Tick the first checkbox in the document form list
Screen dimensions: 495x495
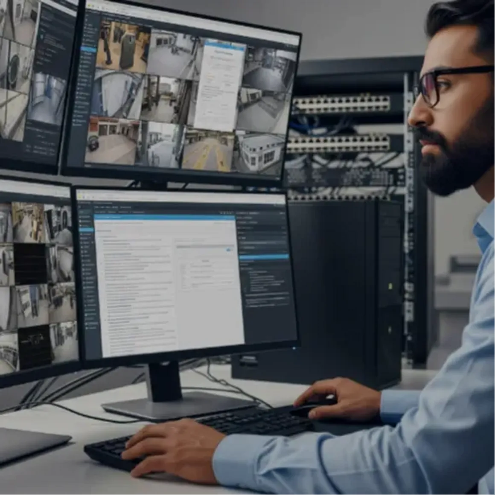click(x=183, y=265)
